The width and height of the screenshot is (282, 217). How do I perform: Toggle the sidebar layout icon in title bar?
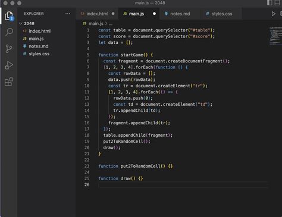[270, 3]
